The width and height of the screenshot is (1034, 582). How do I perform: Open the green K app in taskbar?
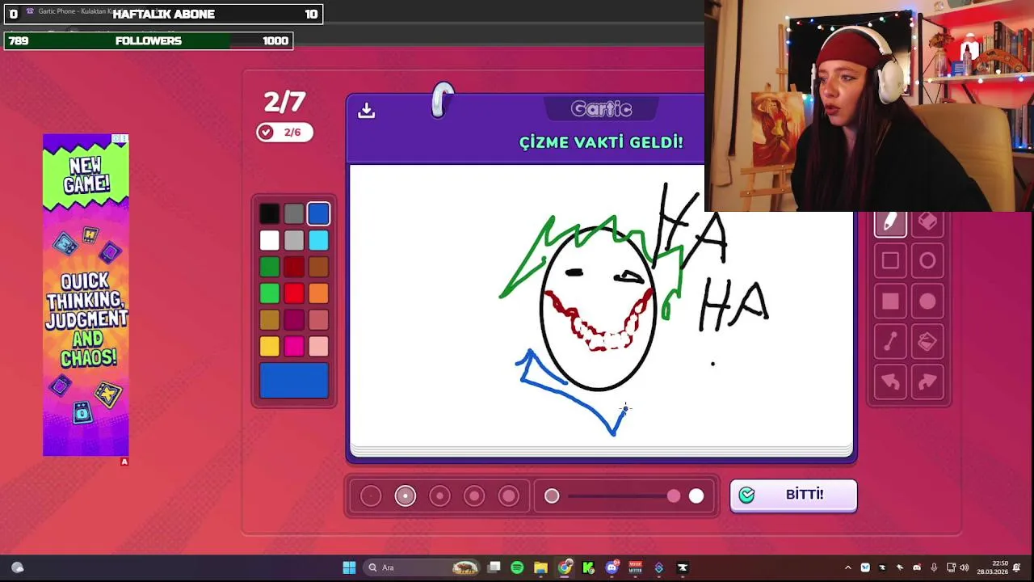(x=588, y=567)
